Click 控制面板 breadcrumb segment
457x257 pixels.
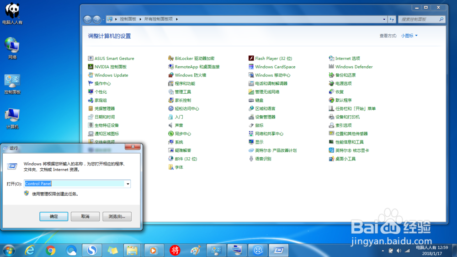128,19
